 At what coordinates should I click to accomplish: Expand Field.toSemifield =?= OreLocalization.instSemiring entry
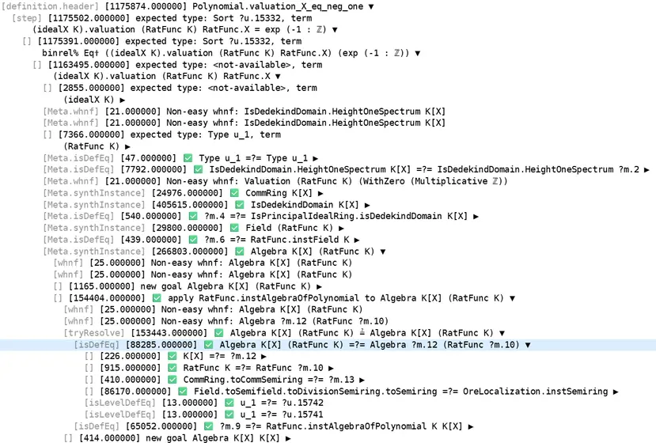[x=616, y=392]
